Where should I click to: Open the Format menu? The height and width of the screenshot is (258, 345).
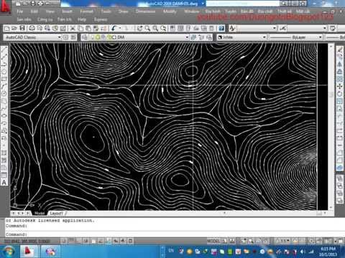click(86, 11)
